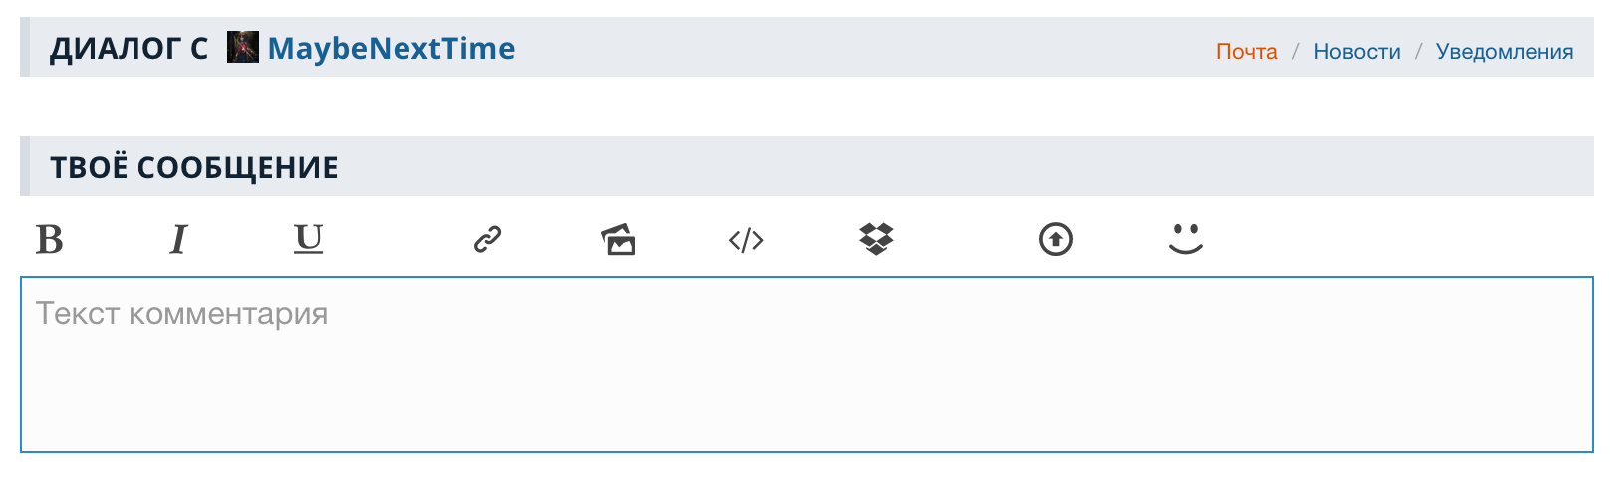The height and width of the screenshot is (483, 1614).
Task: Click the slash separator after Почта
Action: [1295, 52]
